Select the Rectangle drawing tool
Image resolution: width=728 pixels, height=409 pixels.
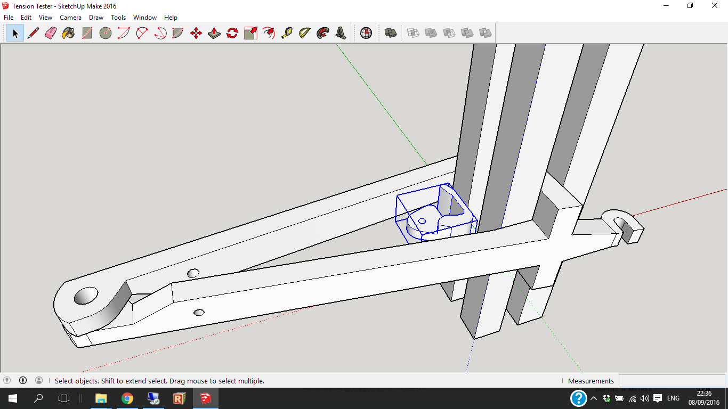[x=87, y=33]
